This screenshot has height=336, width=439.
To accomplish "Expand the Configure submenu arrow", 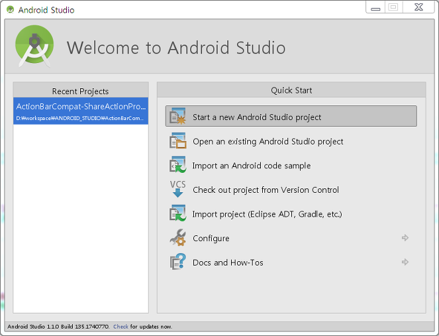I will pos(405,238).
